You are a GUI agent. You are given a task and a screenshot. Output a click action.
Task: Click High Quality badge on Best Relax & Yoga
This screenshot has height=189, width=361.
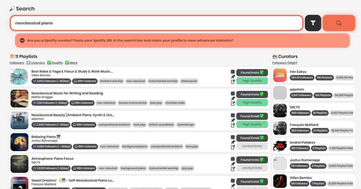pyautogui.click(x=252, y=81)
